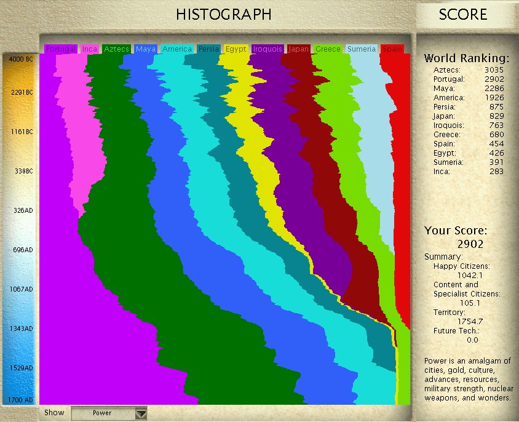Image resolution: width=519 pixels, height=422 pixels.
Task: Switch to the SCORE tab
Action: click(462, 15)
